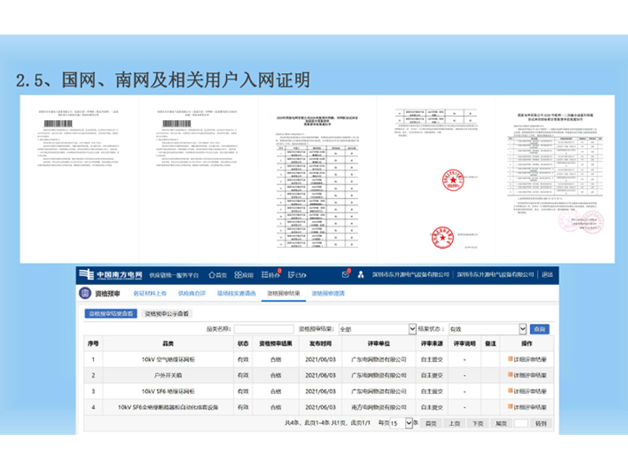Click the 发布时间 column header
Image resolution: width=628 pixels, height=471 pixels.
(320, 344)
